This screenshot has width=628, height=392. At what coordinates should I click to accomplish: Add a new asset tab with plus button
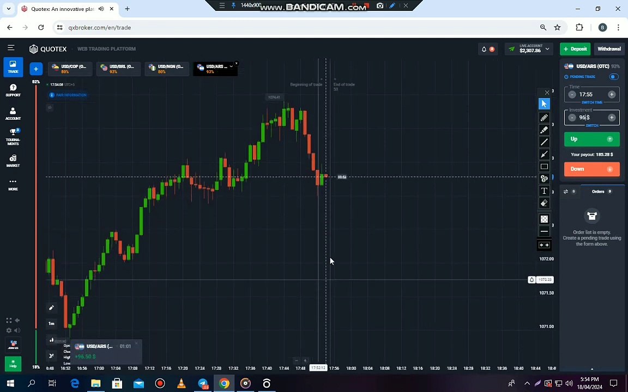coord(36,69)
